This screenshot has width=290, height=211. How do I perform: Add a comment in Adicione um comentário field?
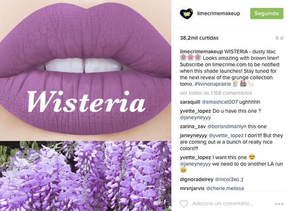(223, 204)
